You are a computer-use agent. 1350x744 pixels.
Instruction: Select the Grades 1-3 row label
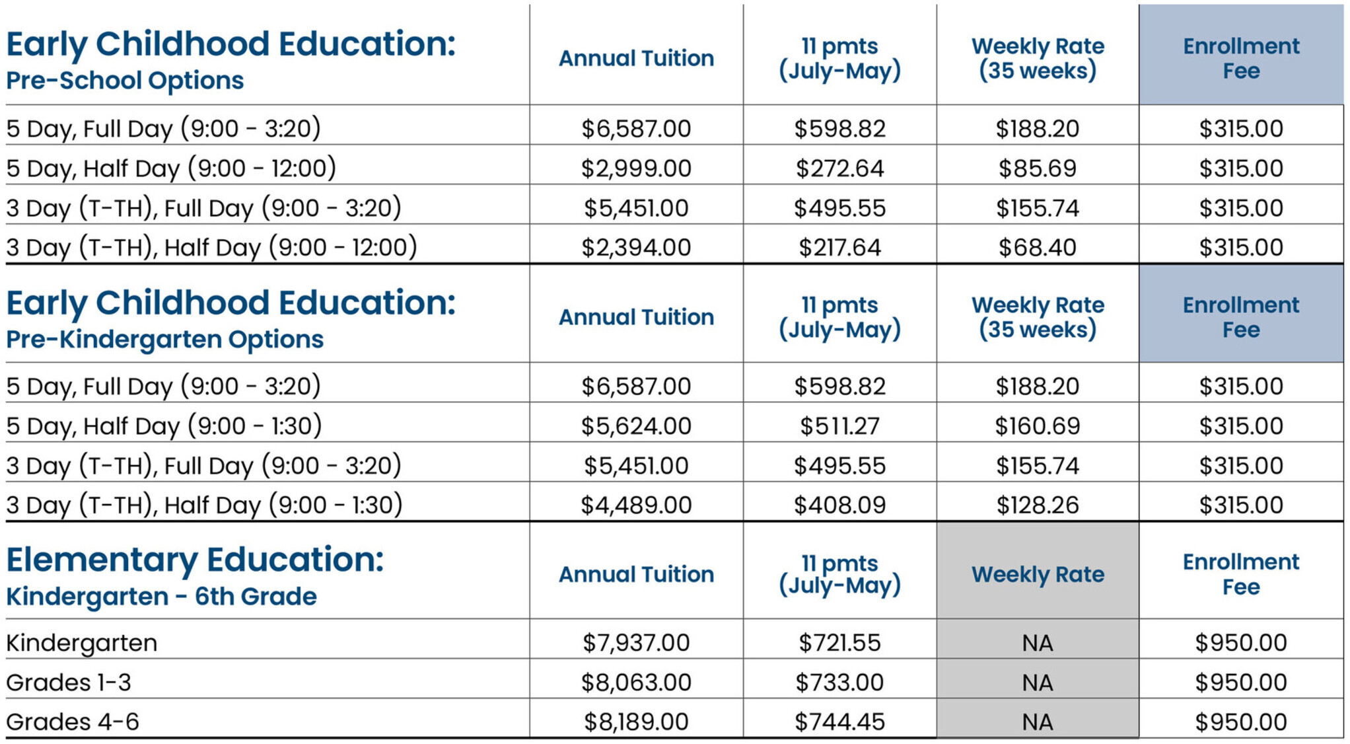(69, 683)
